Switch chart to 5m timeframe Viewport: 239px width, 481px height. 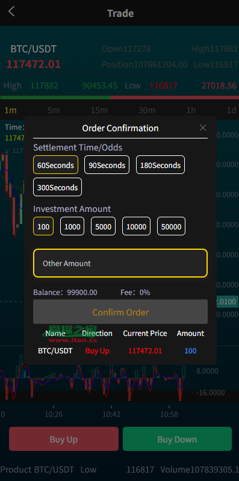click(54, 110)
